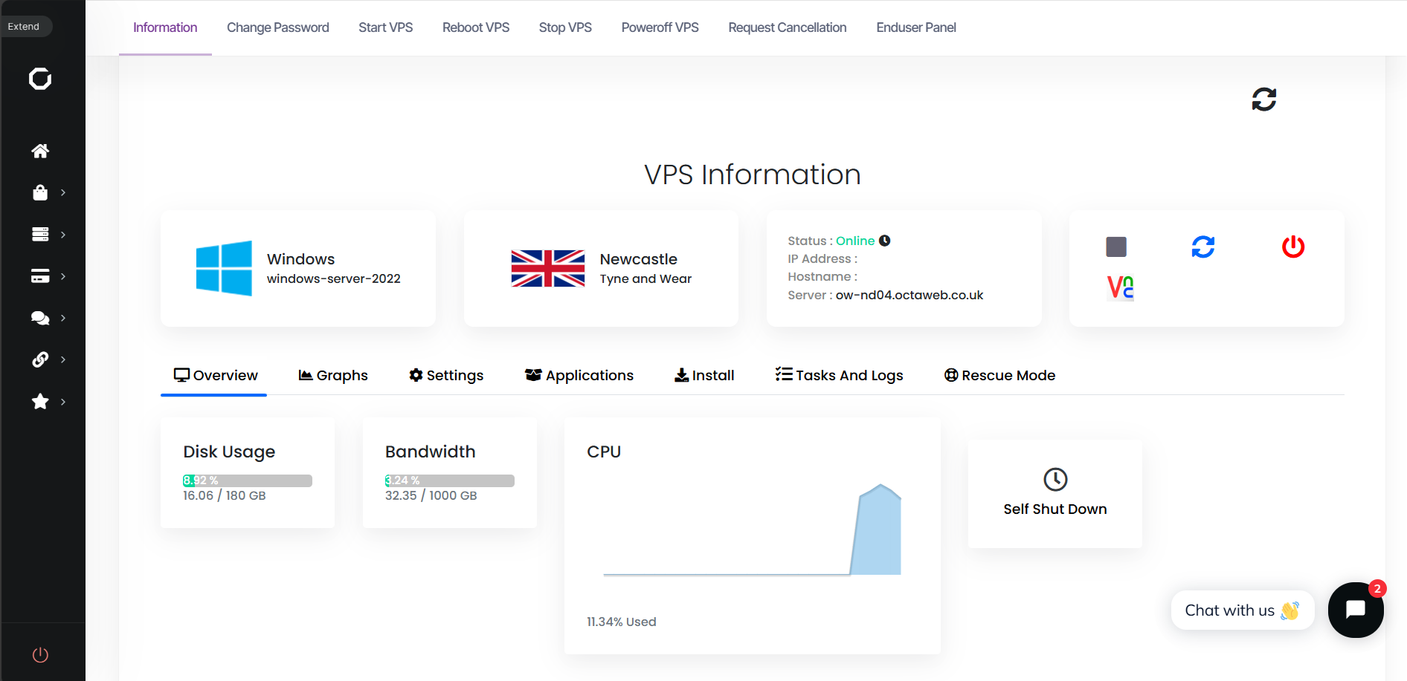
Task: Click the gray stop square icon
Action: (x=1115, y=246)
